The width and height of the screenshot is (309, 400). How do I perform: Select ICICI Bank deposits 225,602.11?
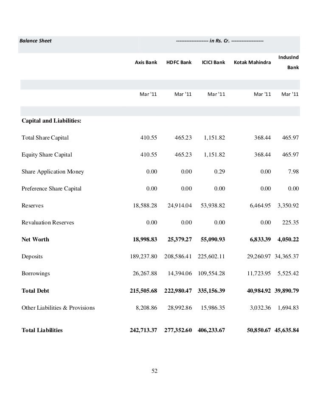(x=211, y=256)
